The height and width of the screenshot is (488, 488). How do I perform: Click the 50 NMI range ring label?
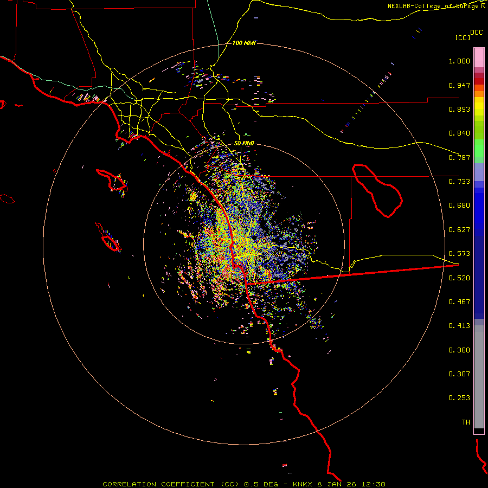pos(244,144)
